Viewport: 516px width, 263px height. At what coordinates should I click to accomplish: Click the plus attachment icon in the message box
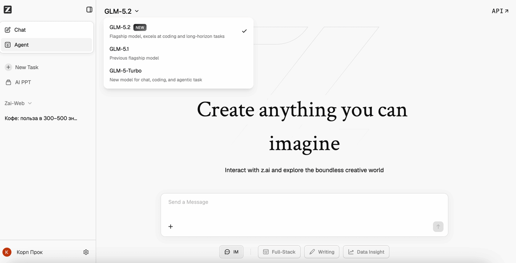171,226
